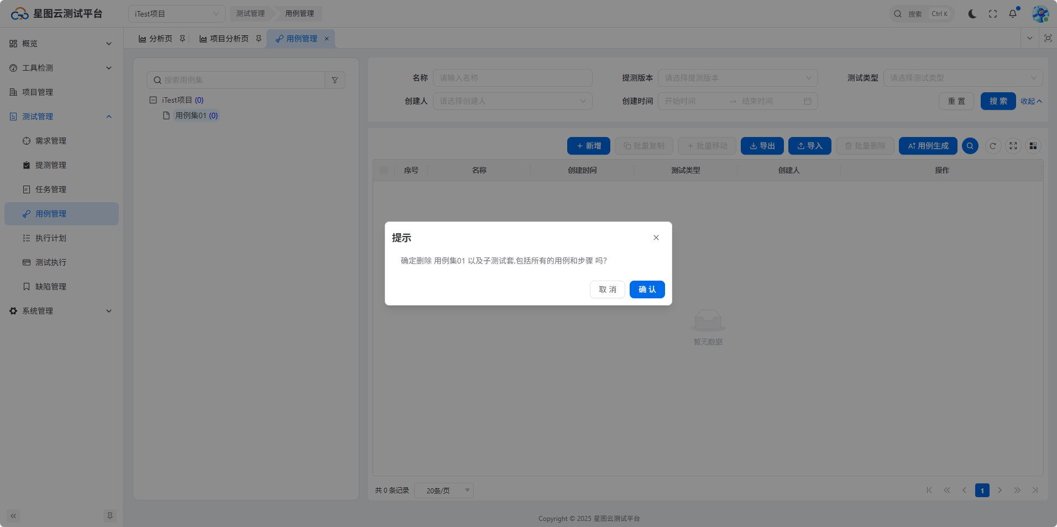Confirm deletion with 确认 button

[647, 289]
